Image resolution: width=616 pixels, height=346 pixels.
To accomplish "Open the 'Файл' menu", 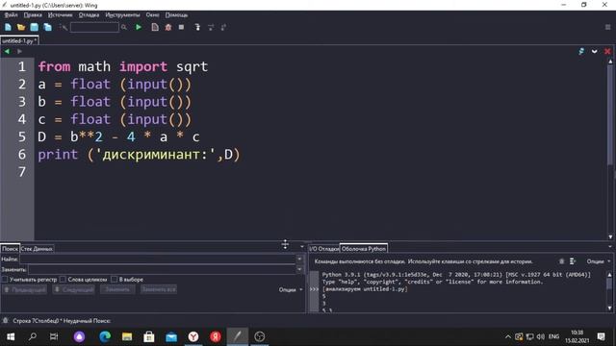I will coord(11,15).
